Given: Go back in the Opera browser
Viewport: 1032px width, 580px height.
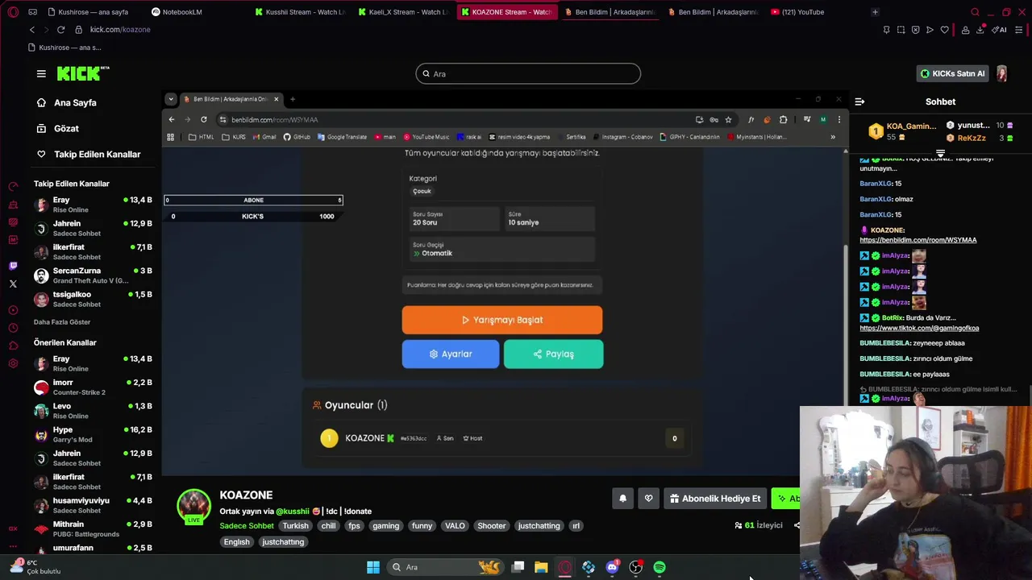Looking at the screenshot, I should tap(31, 30).
